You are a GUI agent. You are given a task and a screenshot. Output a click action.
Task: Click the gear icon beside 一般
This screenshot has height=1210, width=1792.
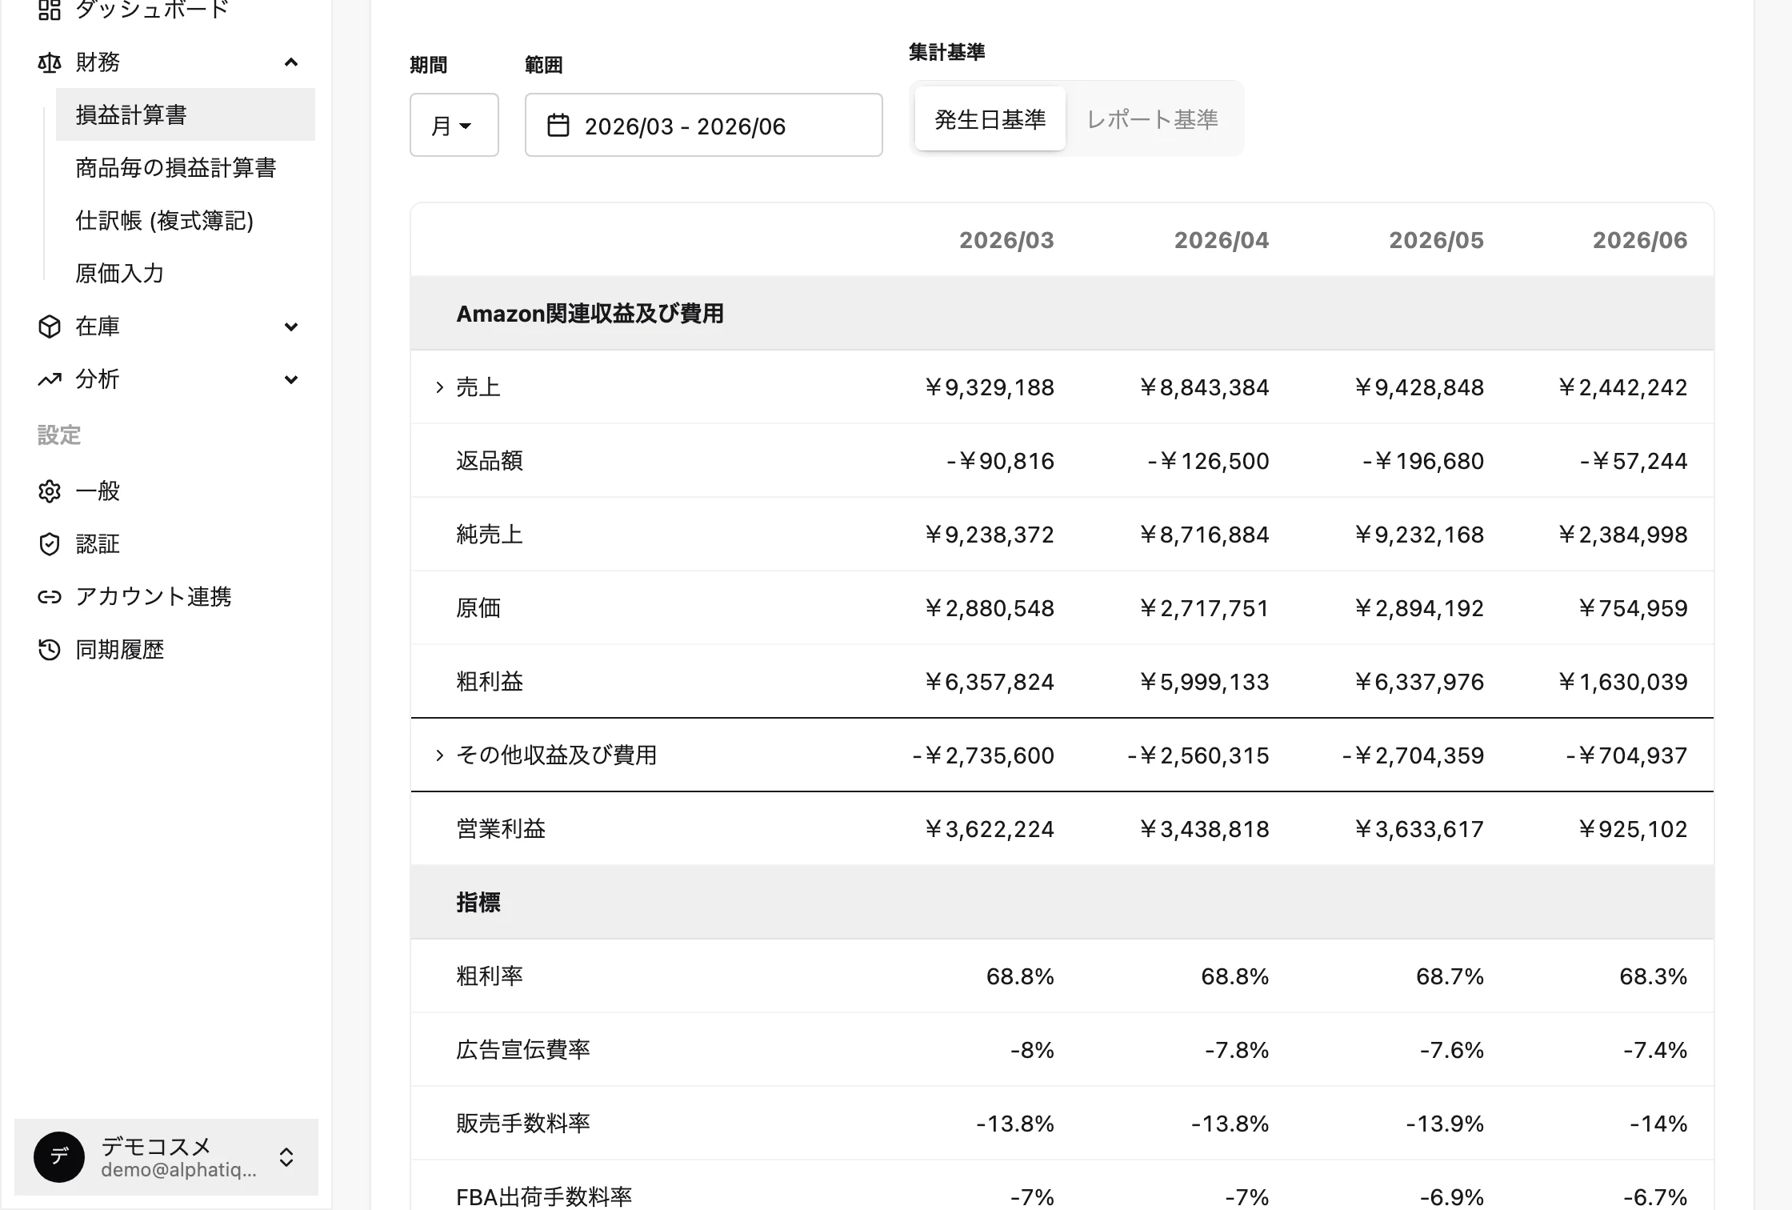50,491
